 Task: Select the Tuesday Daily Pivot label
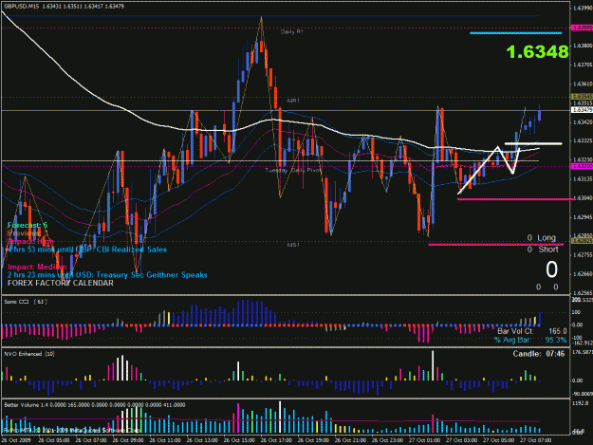293,170
